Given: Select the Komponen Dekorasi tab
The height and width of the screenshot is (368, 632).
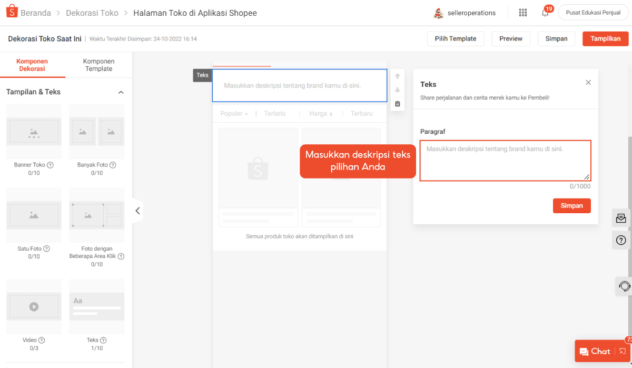Looking at the screenshot, I should tap(33, 65).
